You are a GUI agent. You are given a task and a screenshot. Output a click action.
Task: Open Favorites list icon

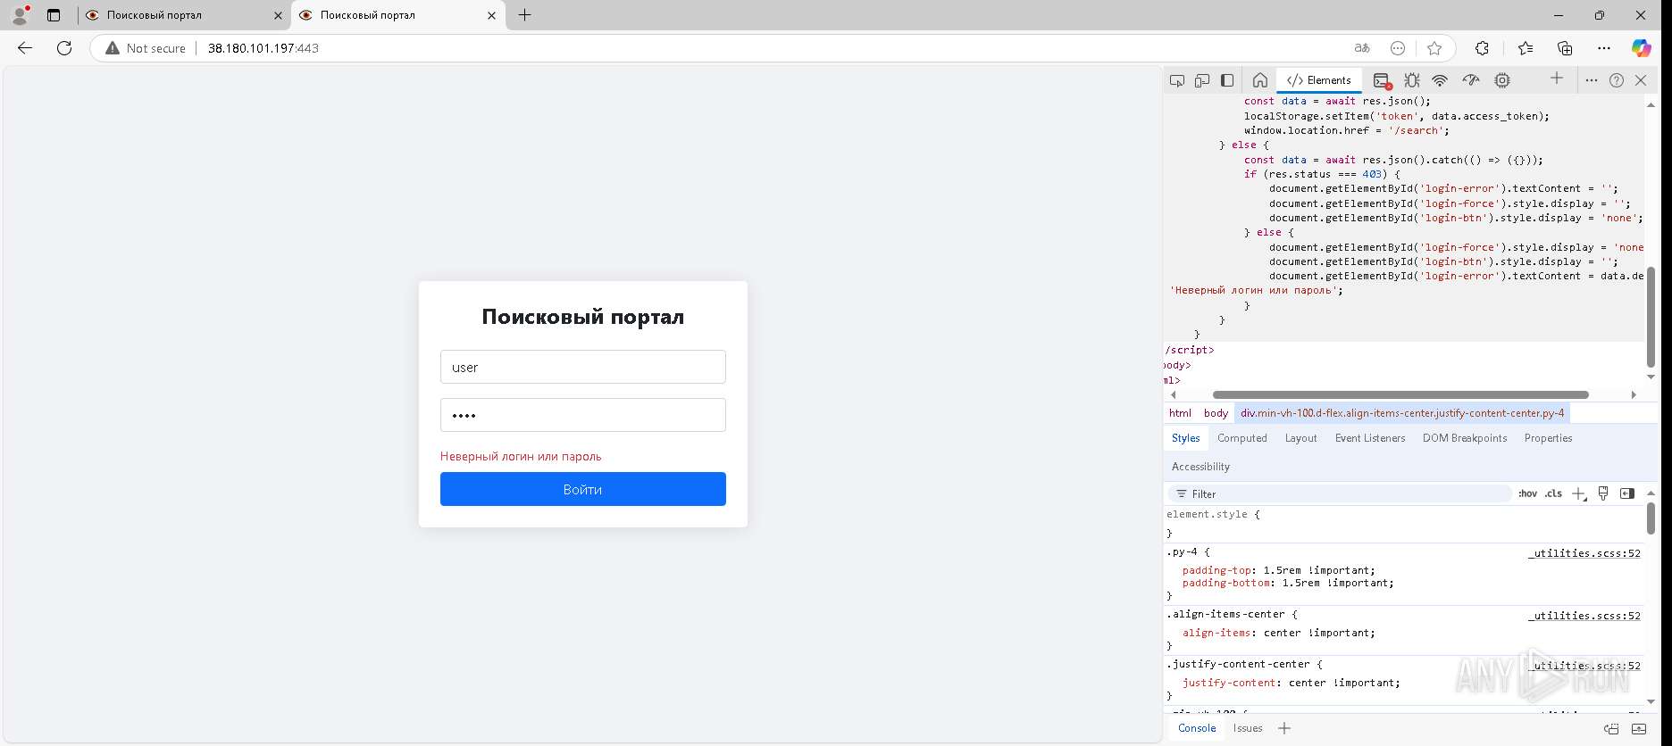click(x=1525, y=48)
